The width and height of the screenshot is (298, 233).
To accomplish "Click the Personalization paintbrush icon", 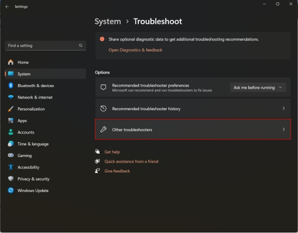I will tap(11, 109).
